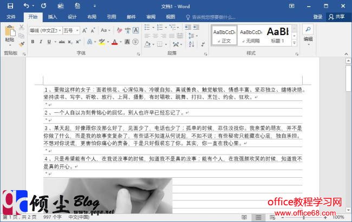This screenshot has width=352, height=222.
Task: Click 登录 to sign in
Action: coord(317,17)
